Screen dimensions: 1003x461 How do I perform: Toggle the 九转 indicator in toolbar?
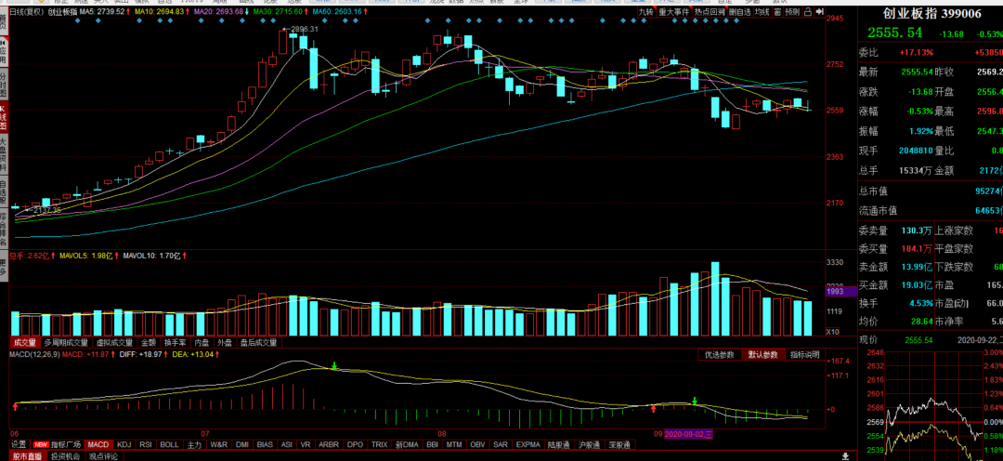click(x=647, y=12)
